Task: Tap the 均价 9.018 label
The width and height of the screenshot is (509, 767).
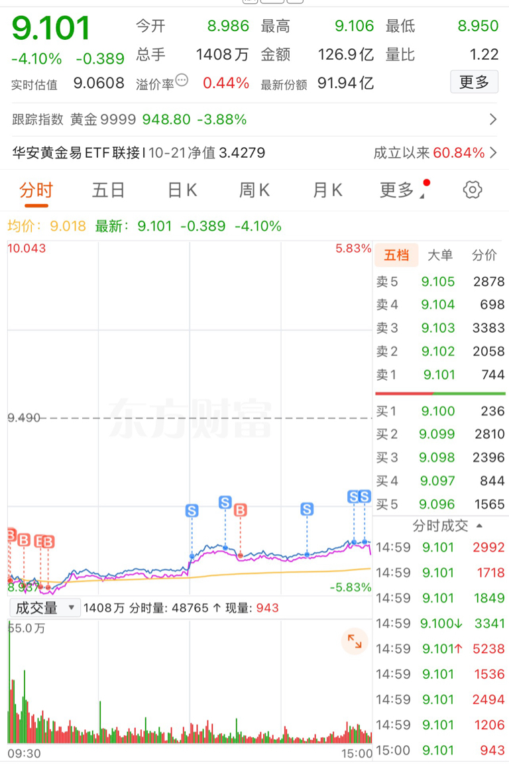Action: [x=47, y=226]
